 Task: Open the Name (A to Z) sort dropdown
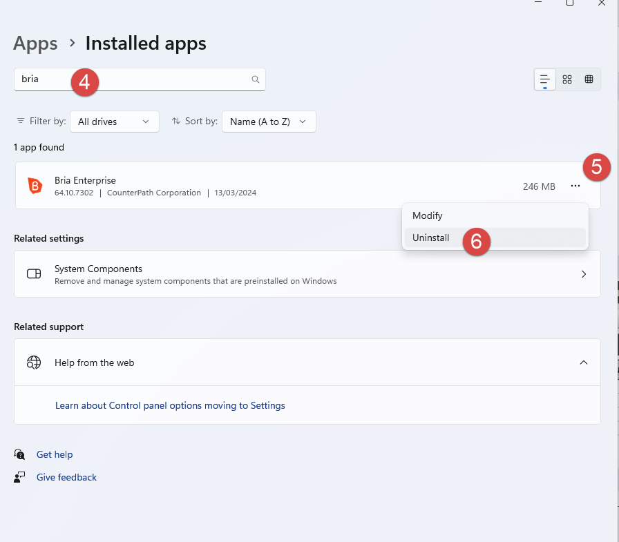coord(269,122)
